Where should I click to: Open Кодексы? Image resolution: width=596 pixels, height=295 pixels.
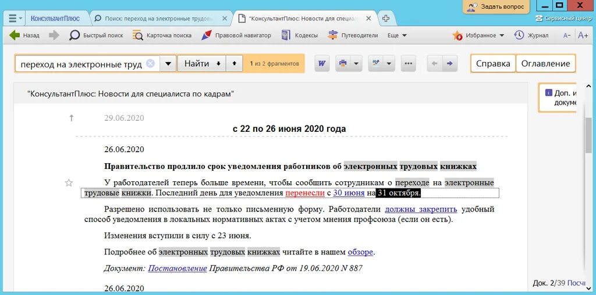(x=299, y=35)
